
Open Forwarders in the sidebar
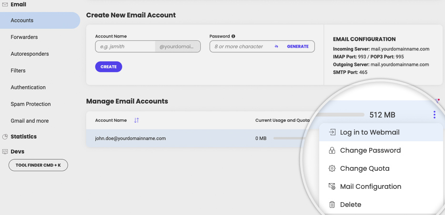(x=24, y=37)
